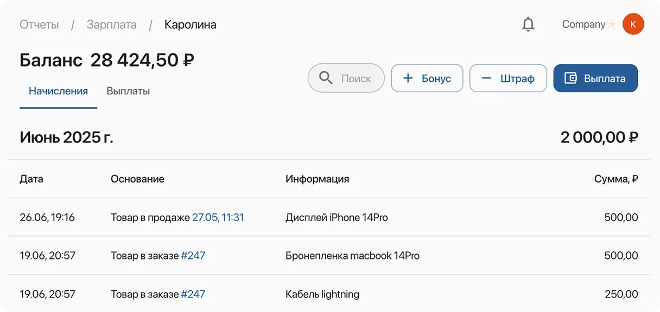Click the payout card icon in the Выплата button

tap(571, 78)
